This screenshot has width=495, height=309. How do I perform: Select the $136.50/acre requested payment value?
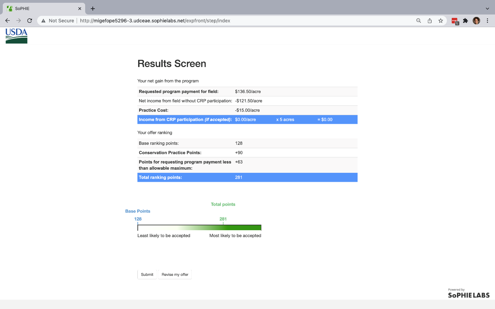(248, 92)
